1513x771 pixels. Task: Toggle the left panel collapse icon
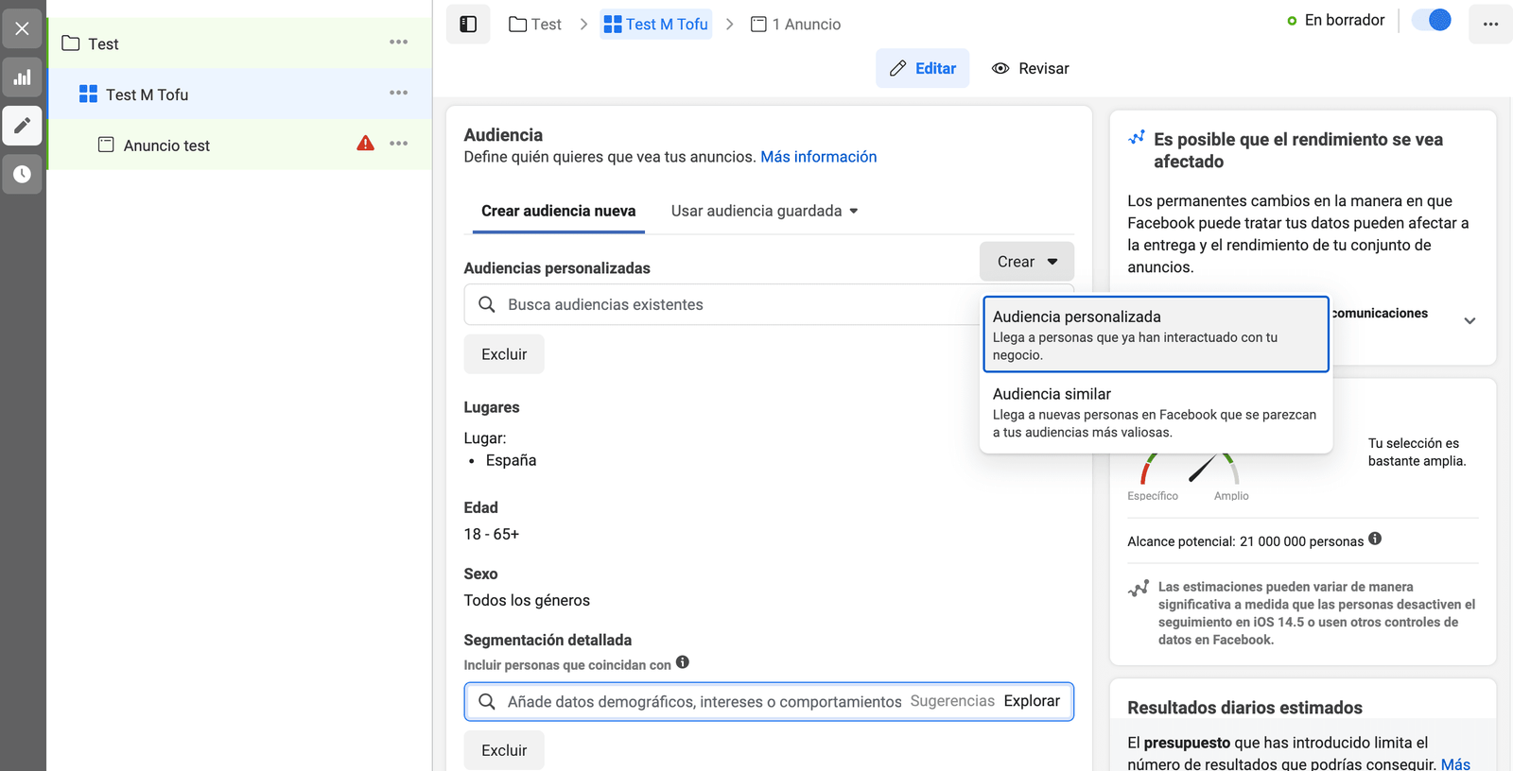468,25
